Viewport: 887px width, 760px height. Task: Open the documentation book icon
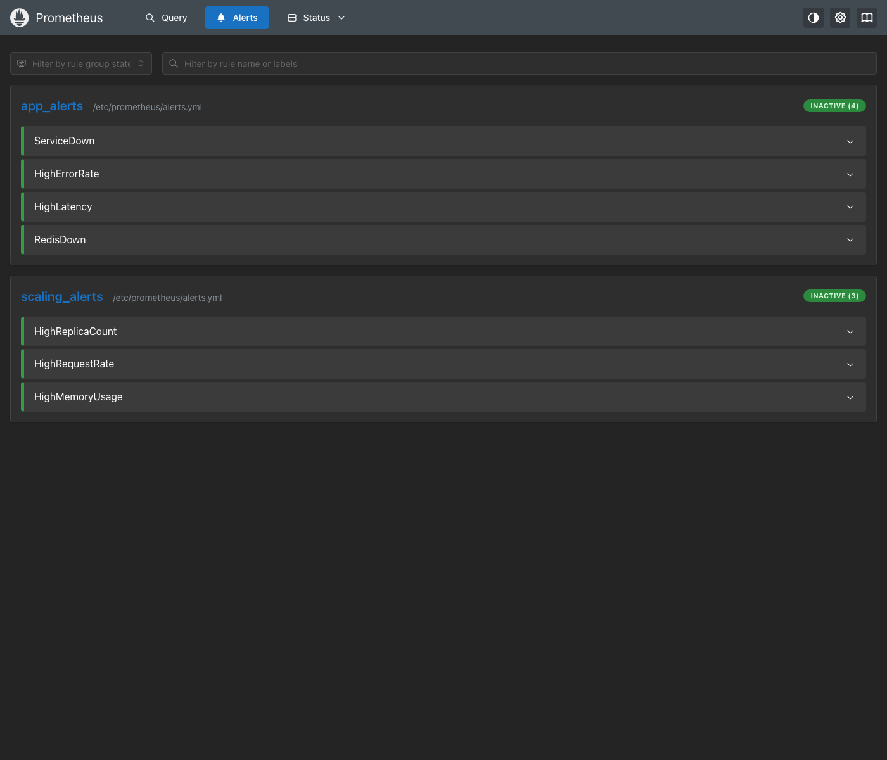(867, 18)
